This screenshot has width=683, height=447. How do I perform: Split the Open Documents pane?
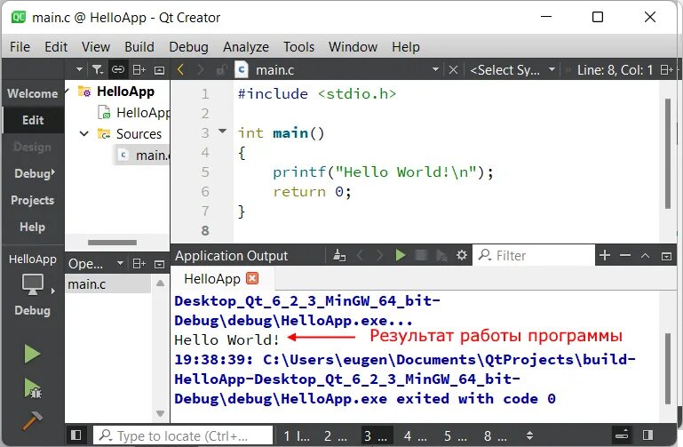tap(139, 264)
